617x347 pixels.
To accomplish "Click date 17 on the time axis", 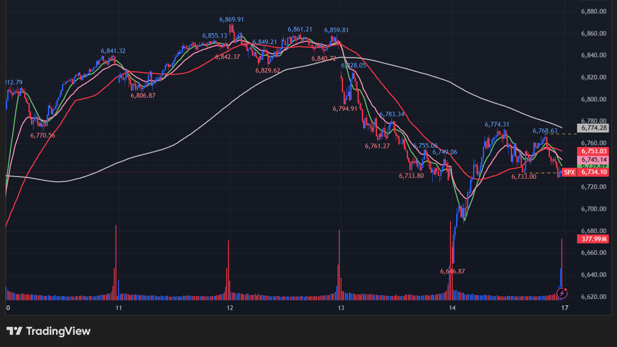I will pyautogui.click(x=563, y=308).
